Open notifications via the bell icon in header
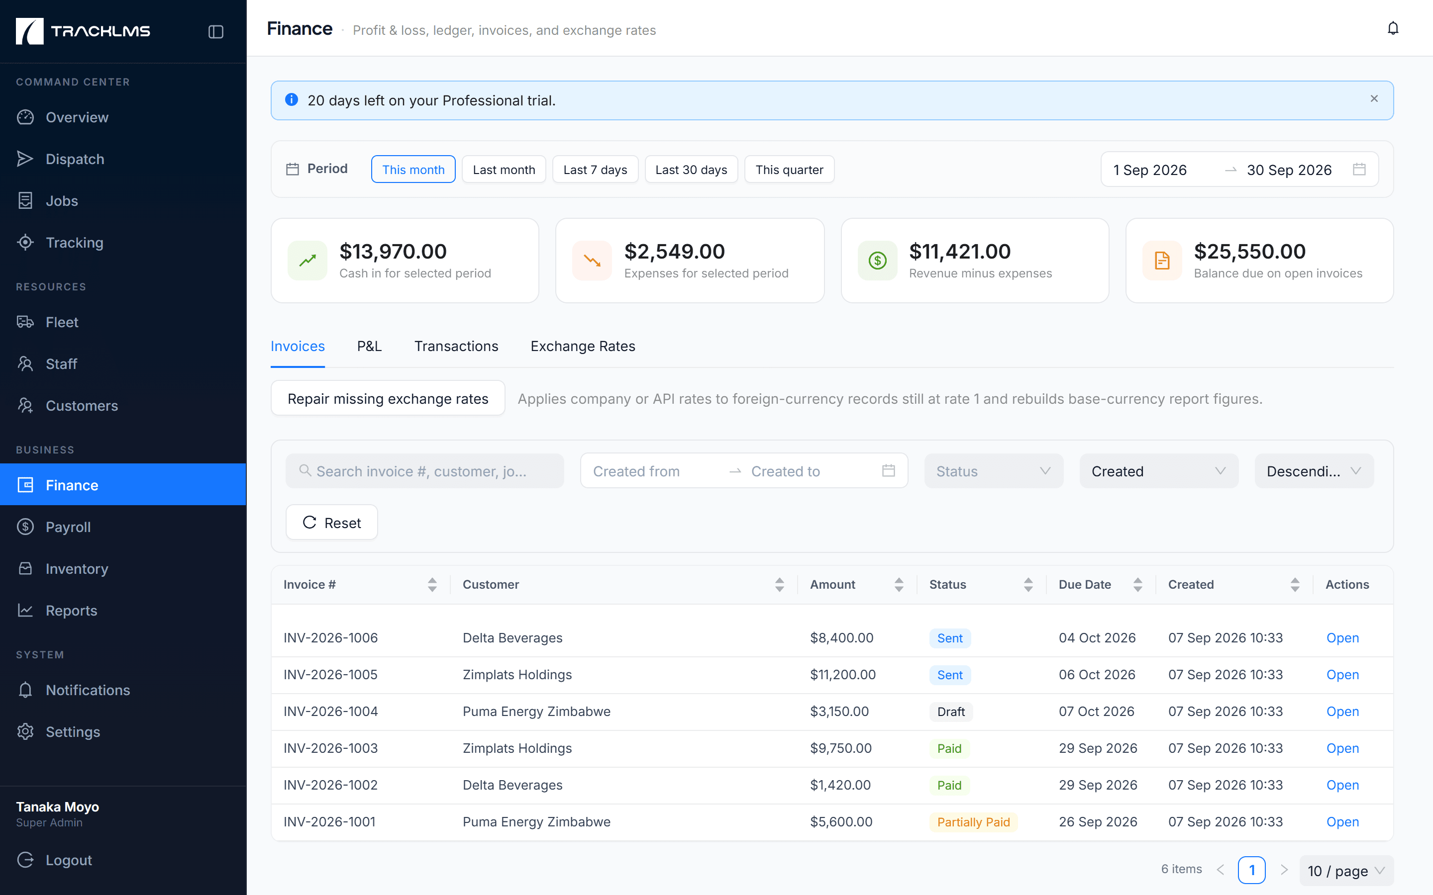This screenshot has height=895, width=1433. [1393, 28]
